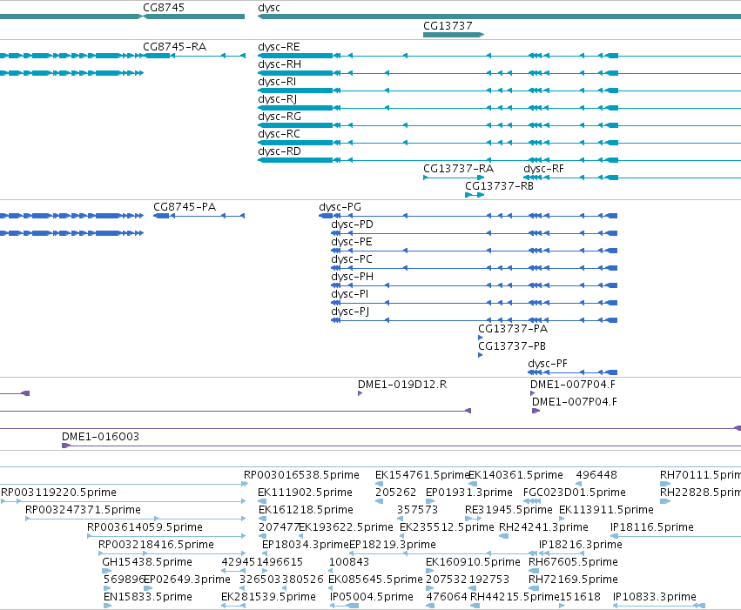Select EST RE31945.5prime
This screenshot has width=741, height=610.
(509, 510)
